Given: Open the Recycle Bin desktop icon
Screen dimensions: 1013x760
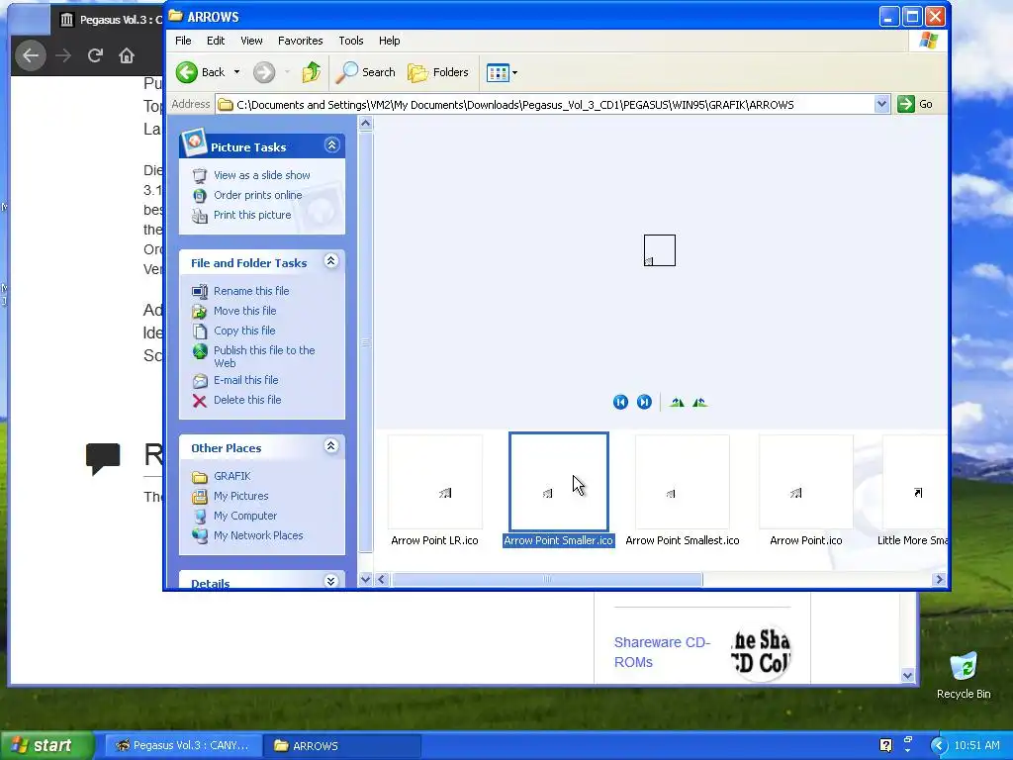Looking at the screenshot, I should coord(964,675).
